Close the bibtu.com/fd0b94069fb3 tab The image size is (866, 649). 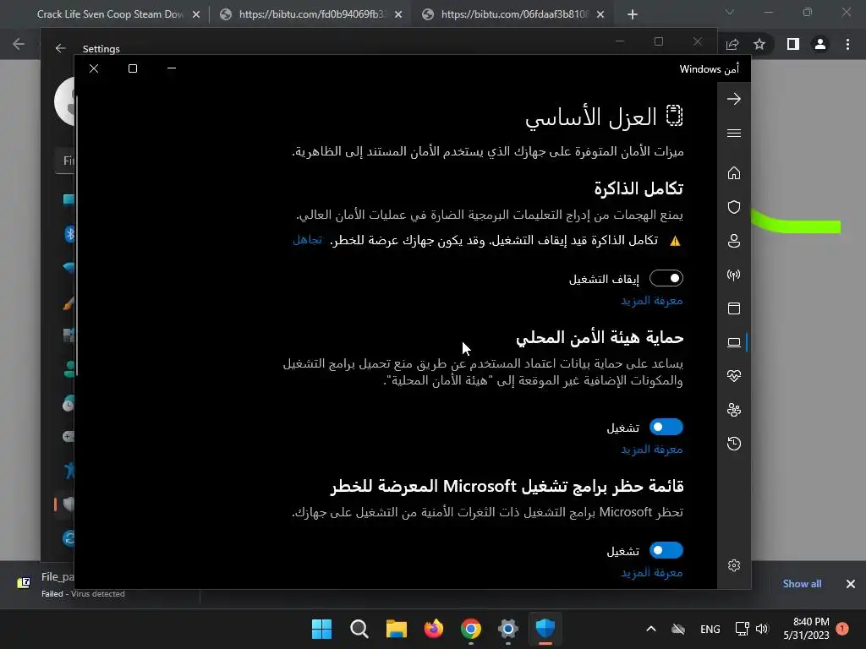tap(398, 15)
